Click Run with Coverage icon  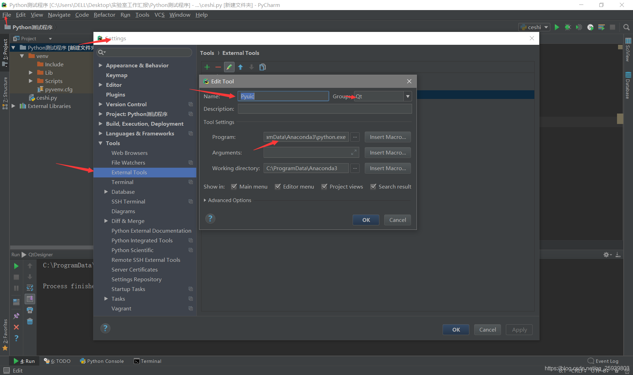[x=579, y=27]
